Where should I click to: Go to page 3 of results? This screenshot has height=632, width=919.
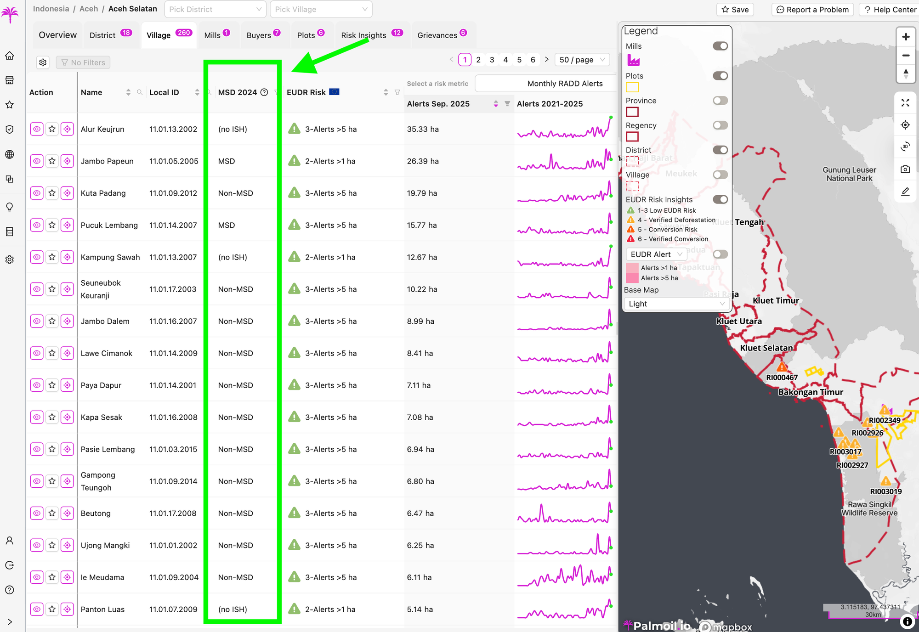(x=492, y=60)
